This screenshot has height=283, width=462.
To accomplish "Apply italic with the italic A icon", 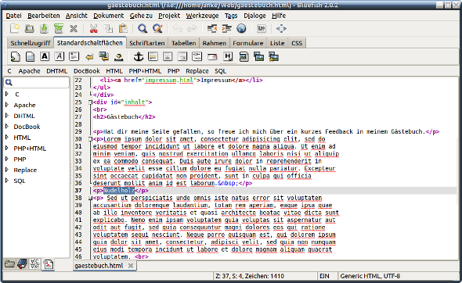I will [60, 56].
